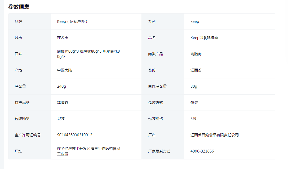
Task: Click the province value 江西省
Action: click(x=196, y=70)
